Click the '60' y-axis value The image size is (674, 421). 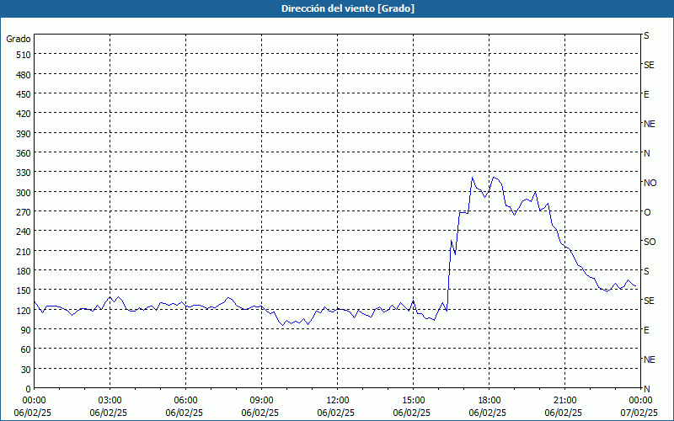pyautogui.click(x=26, y=350)
